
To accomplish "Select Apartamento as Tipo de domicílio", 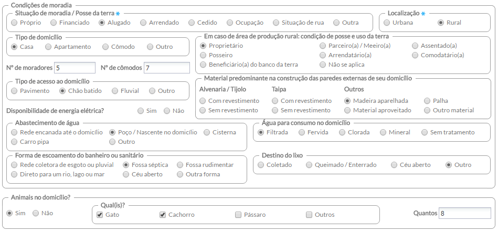I will 48,47.
